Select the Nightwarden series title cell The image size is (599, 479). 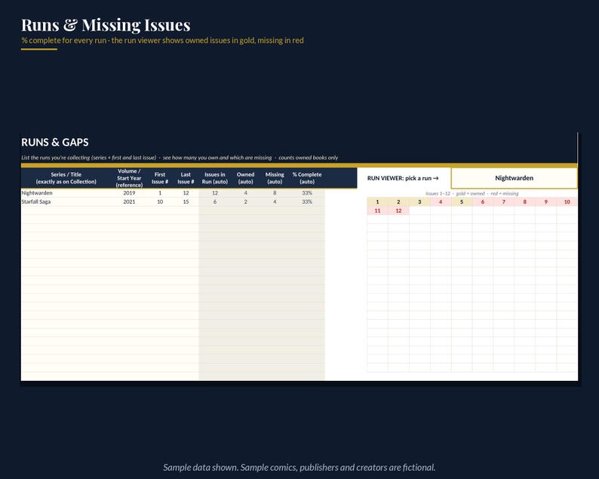pos(66,193)
